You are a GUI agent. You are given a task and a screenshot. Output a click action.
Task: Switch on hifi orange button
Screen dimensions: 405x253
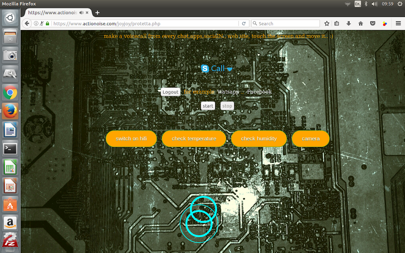click(x=131, y=139)
